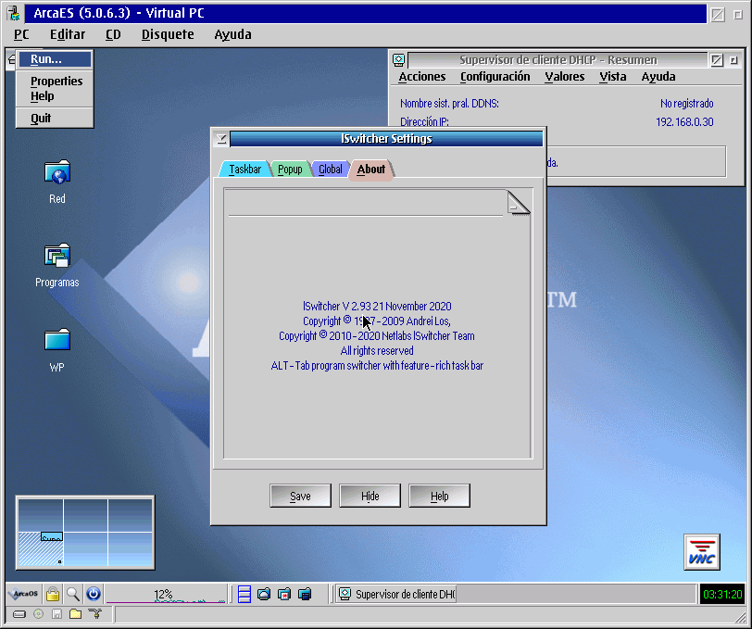
Task: Click the Supervisor de cliente DHCP taskbar icon
Action: (x=345, y=594)
